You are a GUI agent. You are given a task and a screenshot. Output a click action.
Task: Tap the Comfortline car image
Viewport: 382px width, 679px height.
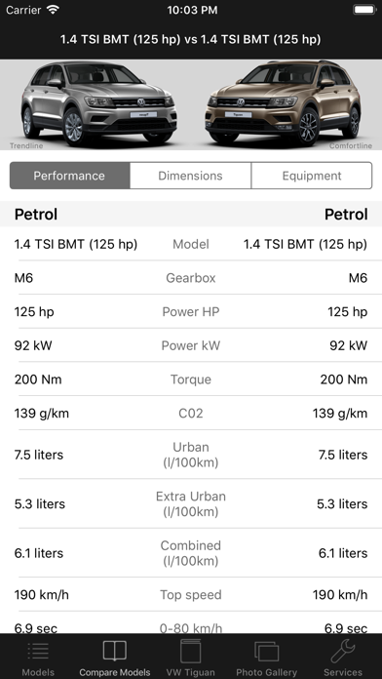283,102
